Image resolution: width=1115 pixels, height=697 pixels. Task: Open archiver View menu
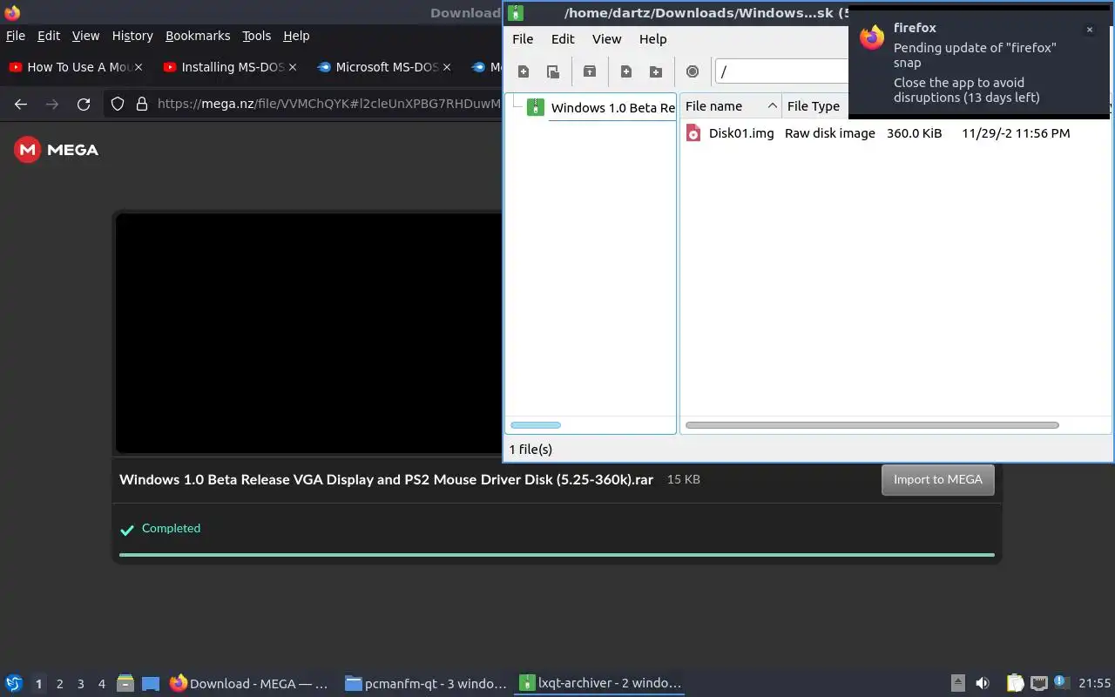(x=606, y=38)
